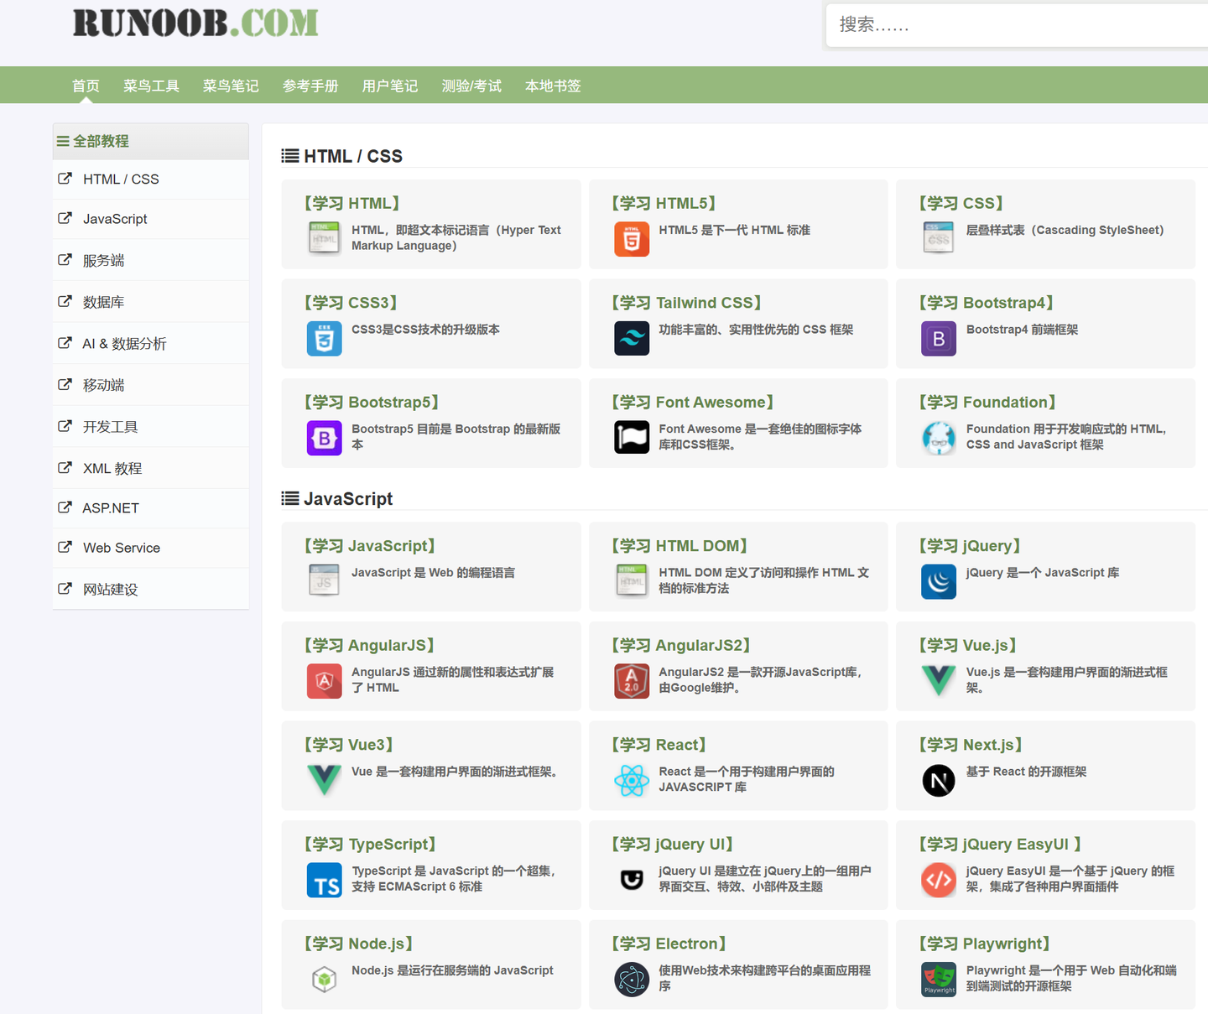This screenshot has width=1208, height=1014.
Task: Click the external-link icon beside 服务端
Action: [65, 259]
